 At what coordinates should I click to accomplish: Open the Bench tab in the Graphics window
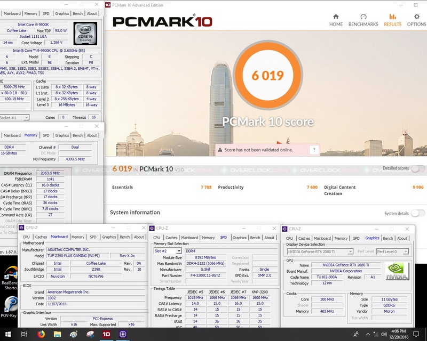tap(388, 238)
